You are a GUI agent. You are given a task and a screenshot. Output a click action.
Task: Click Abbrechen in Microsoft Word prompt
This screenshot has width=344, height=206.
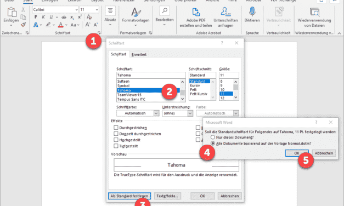(x=324, y=153)
